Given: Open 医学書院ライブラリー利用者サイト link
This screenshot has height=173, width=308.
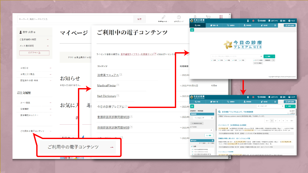Looking at the screenshot, I should [x=137, y=54].
